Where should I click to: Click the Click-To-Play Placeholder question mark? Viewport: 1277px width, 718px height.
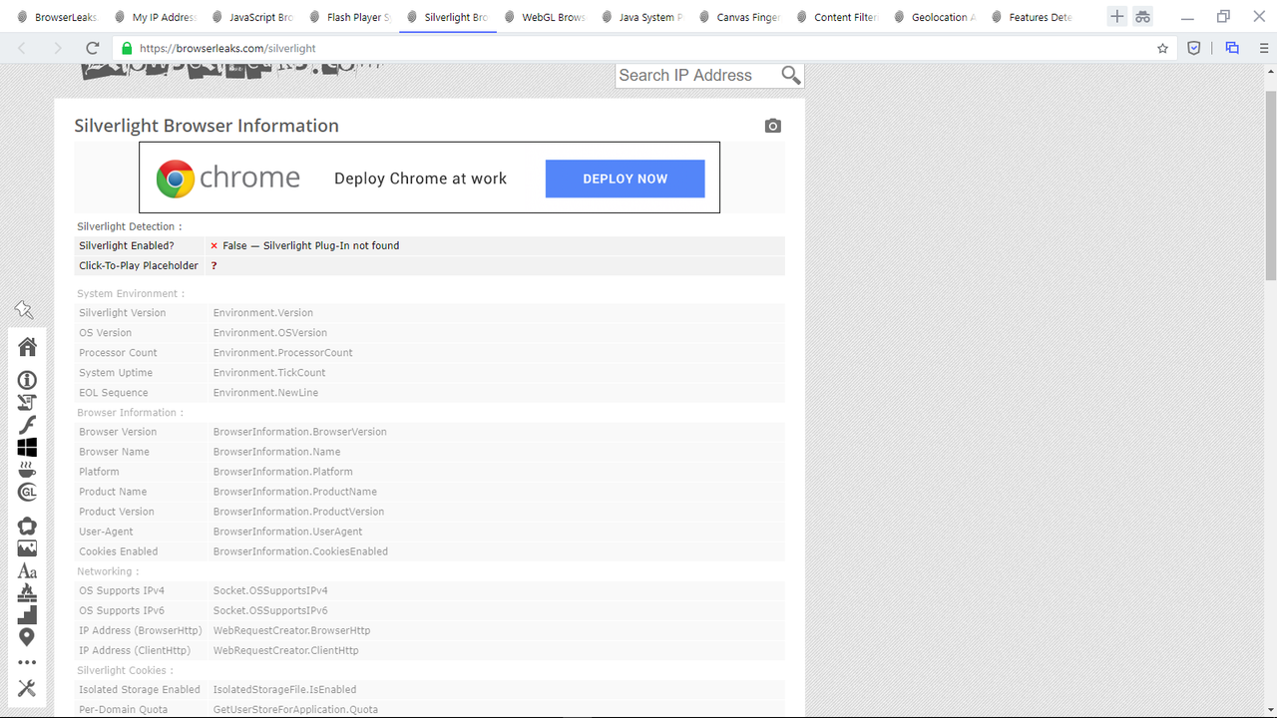tap(213, 266)
